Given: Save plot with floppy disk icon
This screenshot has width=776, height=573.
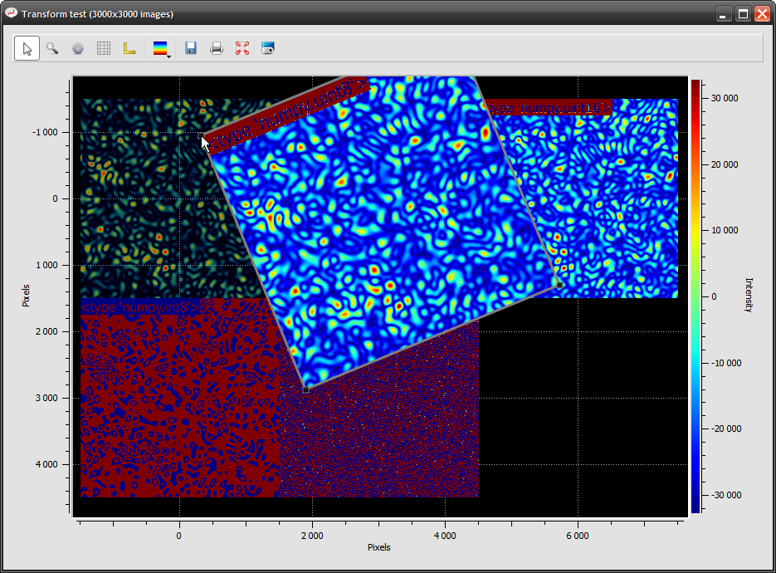Looking at the screenshot, I should tap(191, 48).
